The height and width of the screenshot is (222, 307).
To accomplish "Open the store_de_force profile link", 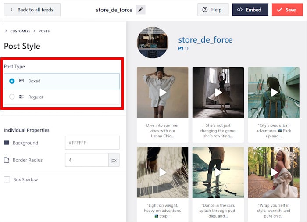I will (x=205, y=40).
